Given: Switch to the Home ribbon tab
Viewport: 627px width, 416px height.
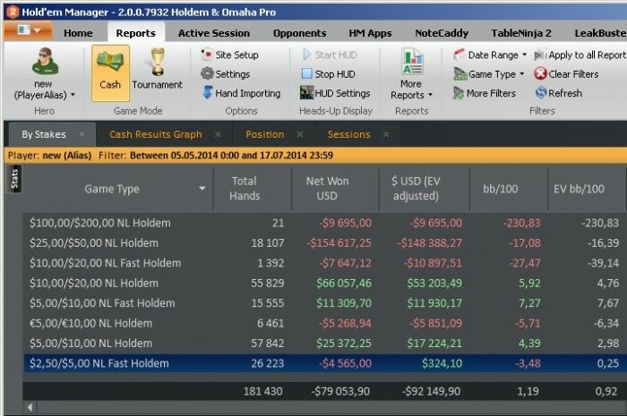Looking at the screenshot, I should tap(78, 33).
